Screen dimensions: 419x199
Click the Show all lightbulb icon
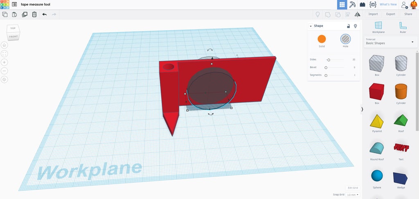tap(318, 14)
